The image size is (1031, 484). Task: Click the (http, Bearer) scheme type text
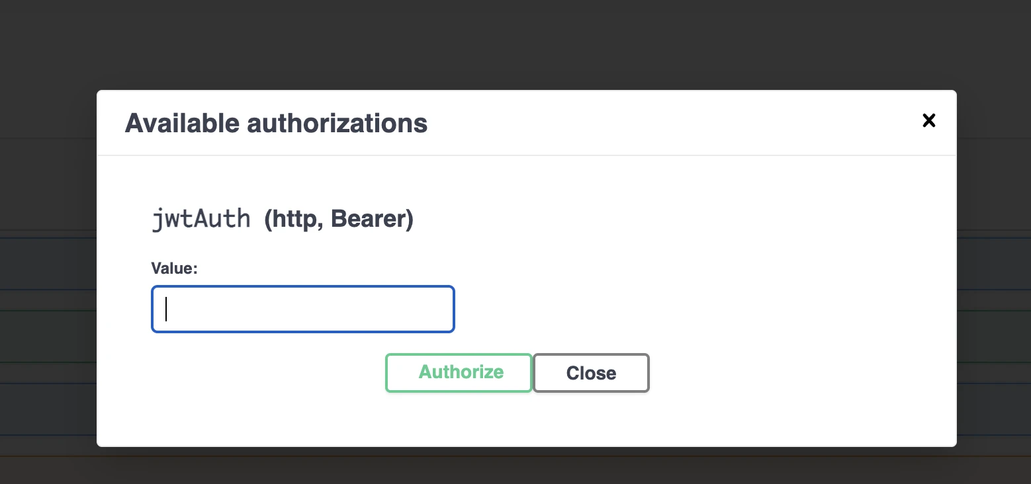339,220
